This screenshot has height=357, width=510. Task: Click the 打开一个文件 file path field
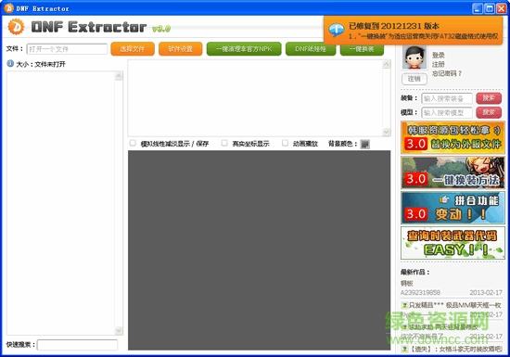click(67, 49)
